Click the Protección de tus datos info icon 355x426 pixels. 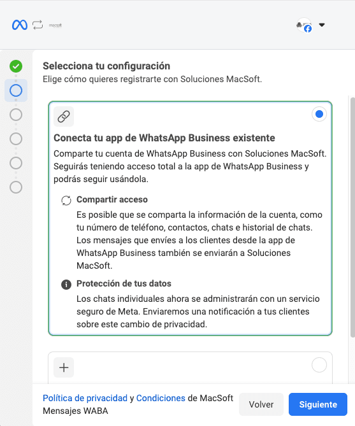coord(66,285)
